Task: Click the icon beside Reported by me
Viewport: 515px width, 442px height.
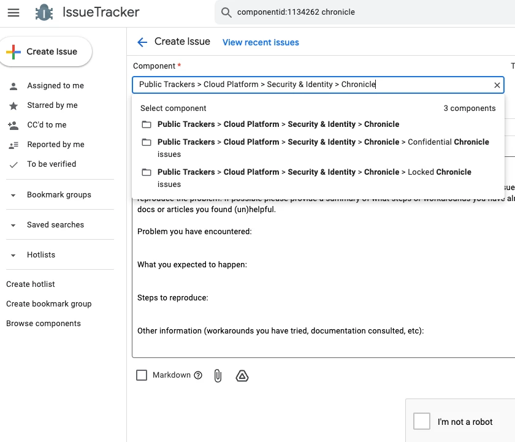Action: tap(13, 145)
